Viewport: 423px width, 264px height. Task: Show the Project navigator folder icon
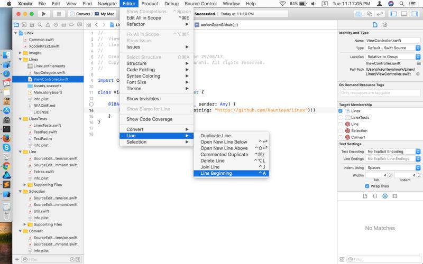tap(16, 25)
